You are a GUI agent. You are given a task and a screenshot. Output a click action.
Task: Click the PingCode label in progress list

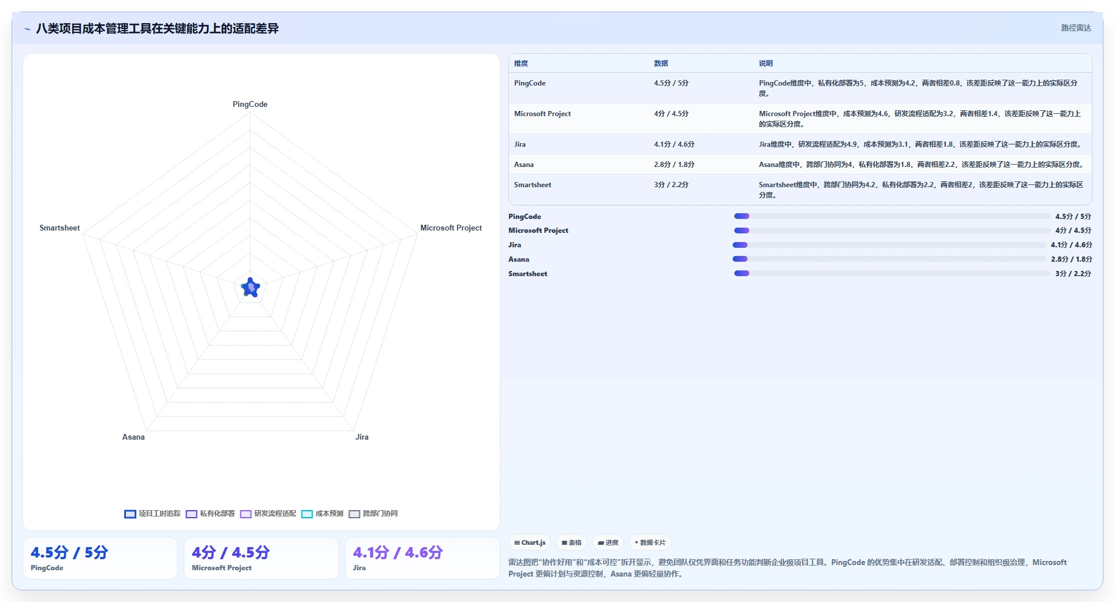(x=525, y=217)
